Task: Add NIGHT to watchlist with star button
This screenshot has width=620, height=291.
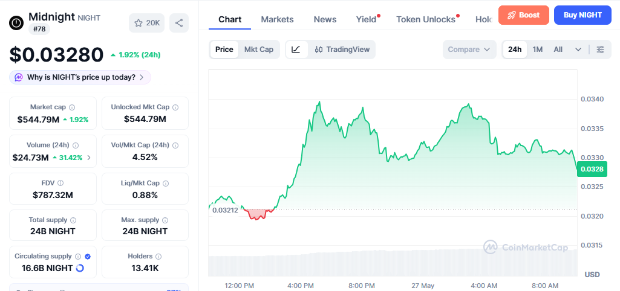Action: pyautogui.click(x=139, y=23)
